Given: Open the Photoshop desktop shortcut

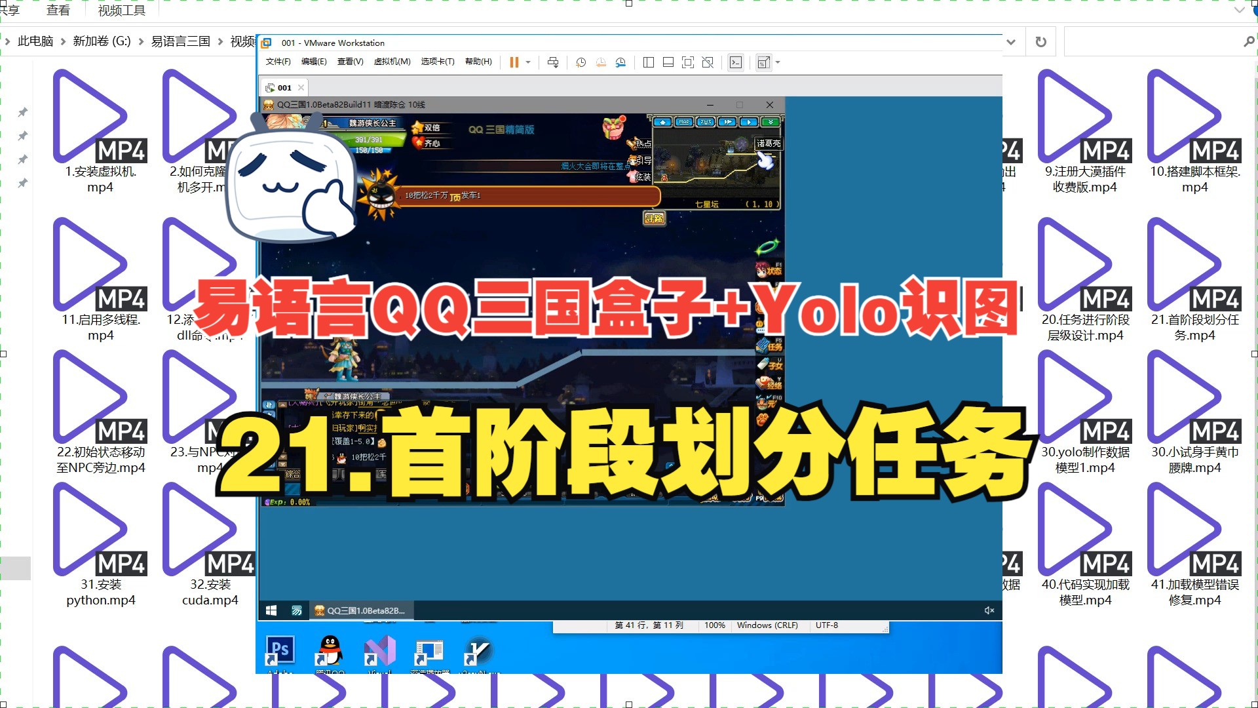Looking at the screenshot, I should 280,650.
